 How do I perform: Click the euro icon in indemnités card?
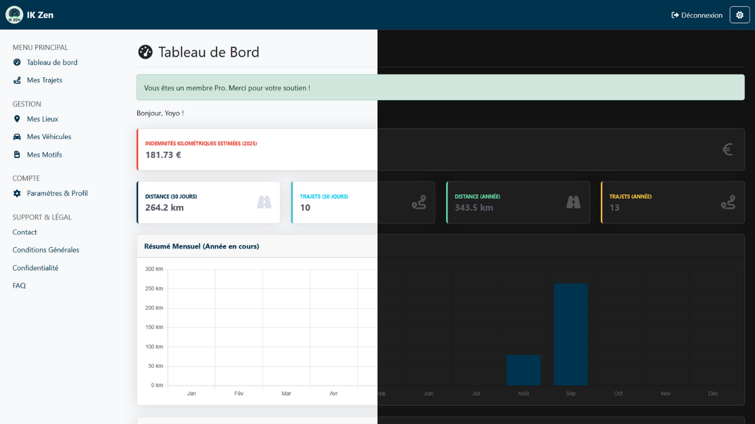pyautogui.click(x=727, y=149)
